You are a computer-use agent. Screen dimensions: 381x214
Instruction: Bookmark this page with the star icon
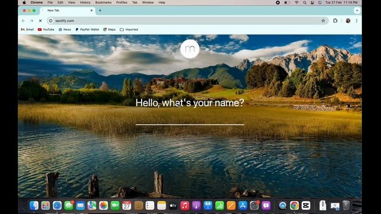323,21
